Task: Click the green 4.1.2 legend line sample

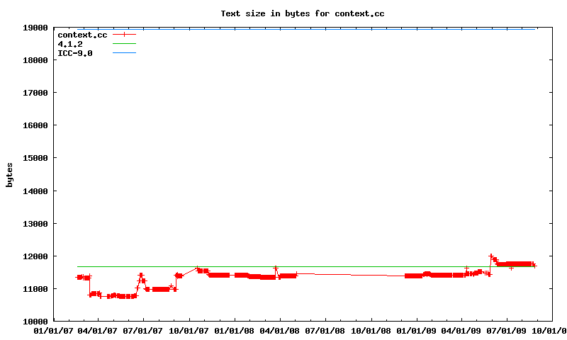Action: [x=124, y=44]
